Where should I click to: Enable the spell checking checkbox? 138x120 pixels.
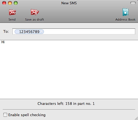click(5, 115)
